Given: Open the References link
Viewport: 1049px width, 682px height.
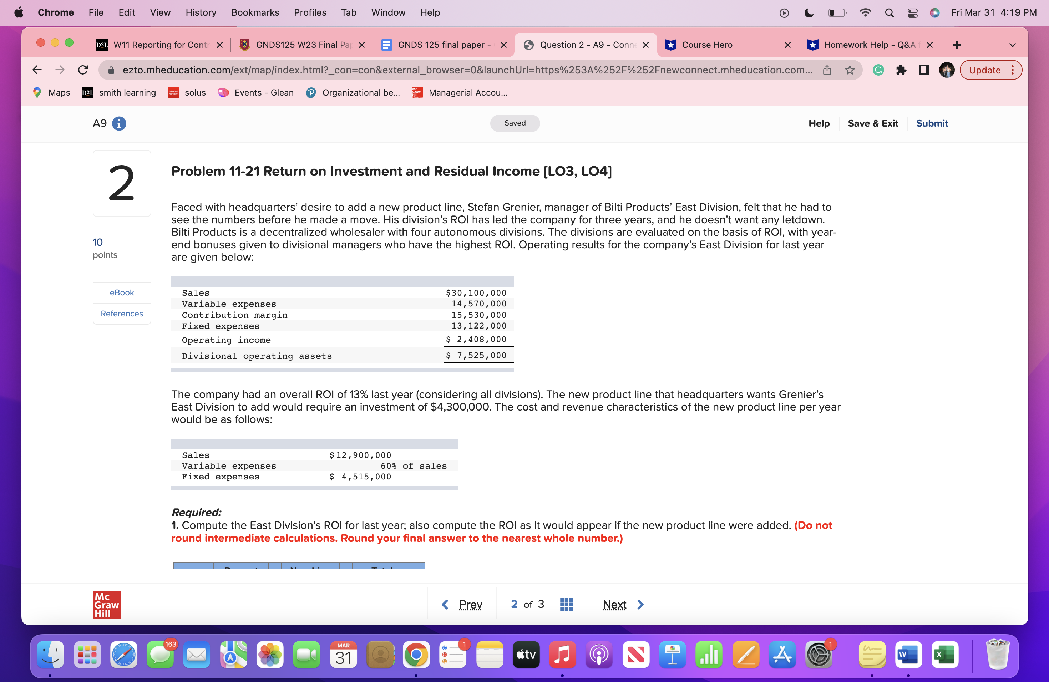Looking at the screenshot, I should [122, 314].
